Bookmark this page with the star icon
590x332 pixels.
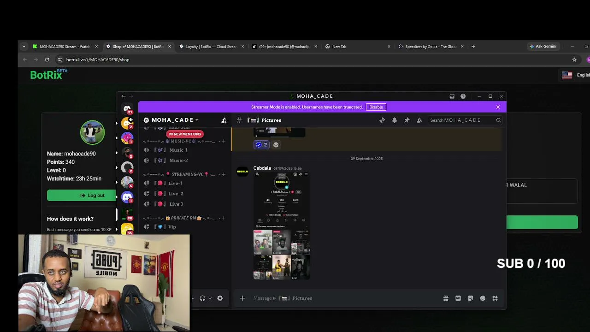[x=574, y=59]
